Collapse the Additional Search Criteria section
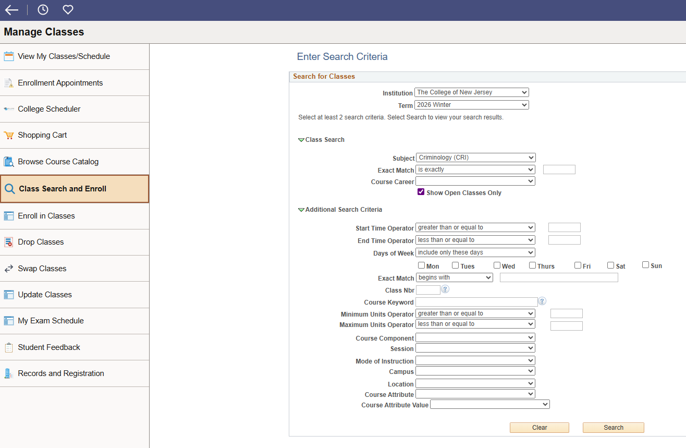686x448 pixels. [301, 210]
